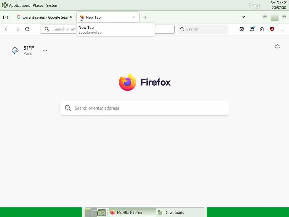Focus the URL address bar
The width and height of the screenshot is (289, 217).
(108, 29)
